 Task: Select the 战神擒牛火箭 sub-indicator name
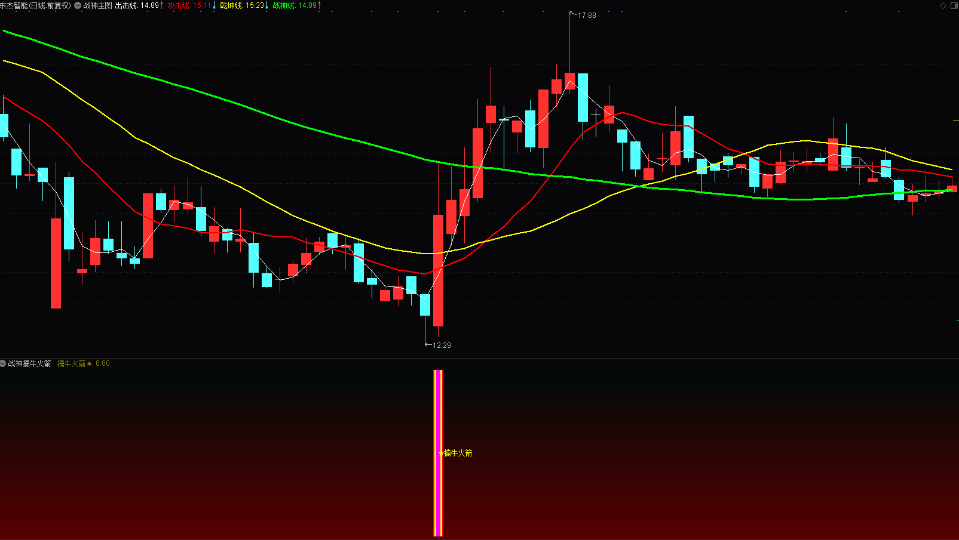[30, 363]
